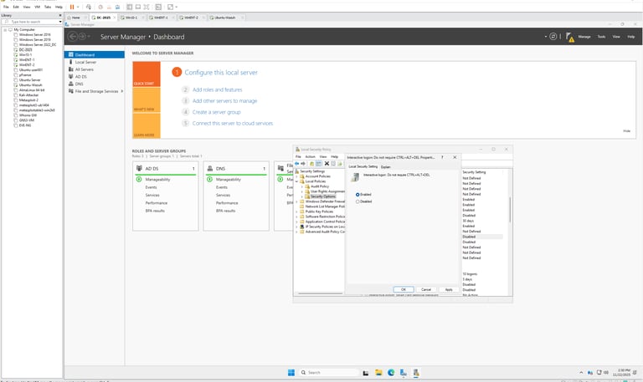Expand Account Policies in the security tree

(297, 176)
